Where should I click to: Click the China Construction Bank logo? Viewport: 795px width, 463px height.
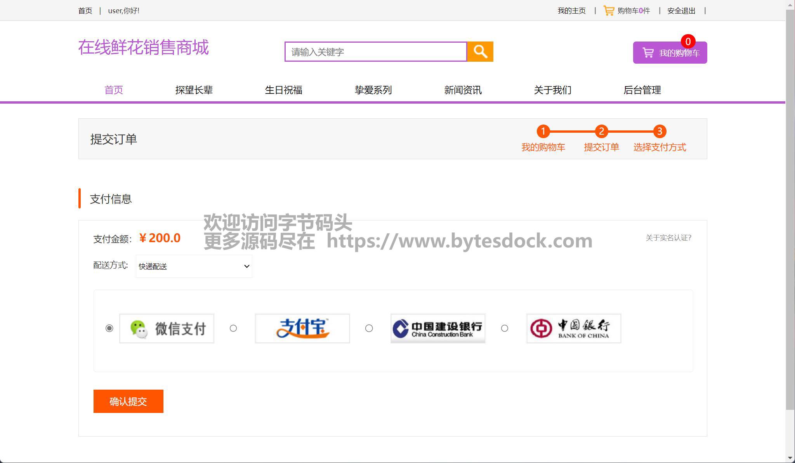point(437,328)
